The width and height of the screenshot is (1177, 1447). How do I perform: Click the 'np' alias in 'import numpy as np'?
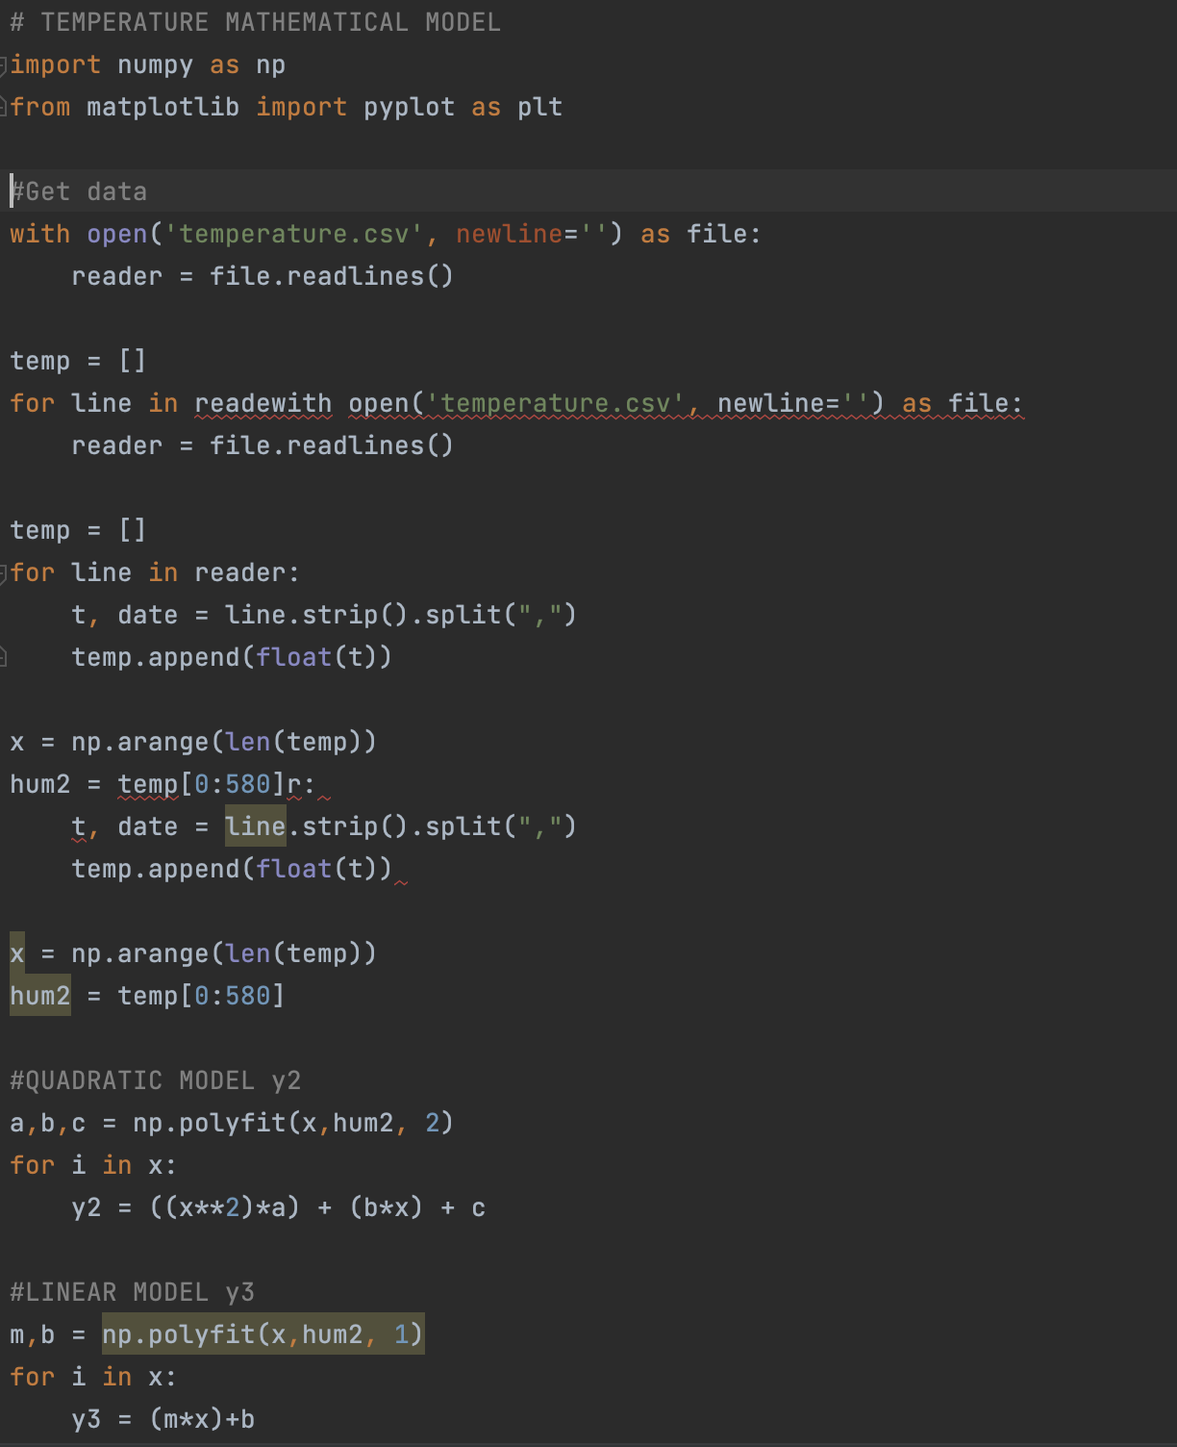tap(270, 65)
